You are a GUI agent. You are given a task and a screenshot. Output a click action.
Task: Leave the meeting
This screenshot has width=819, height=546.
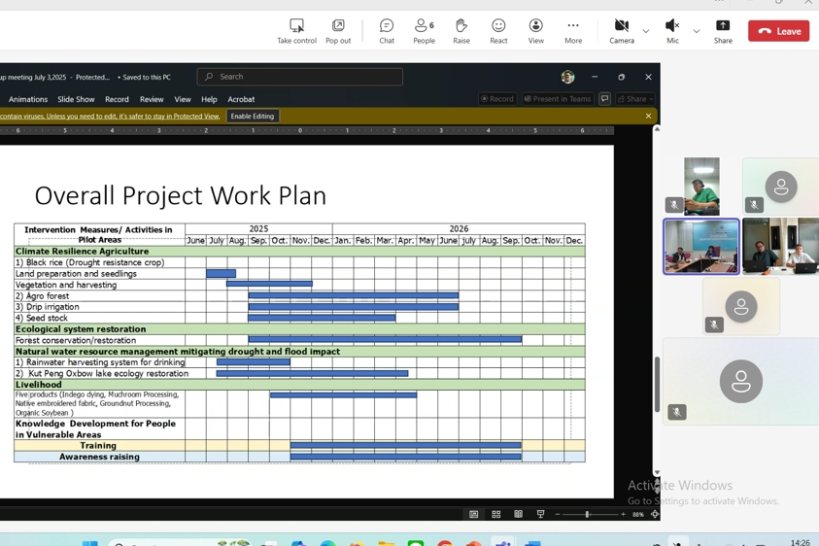778,31
